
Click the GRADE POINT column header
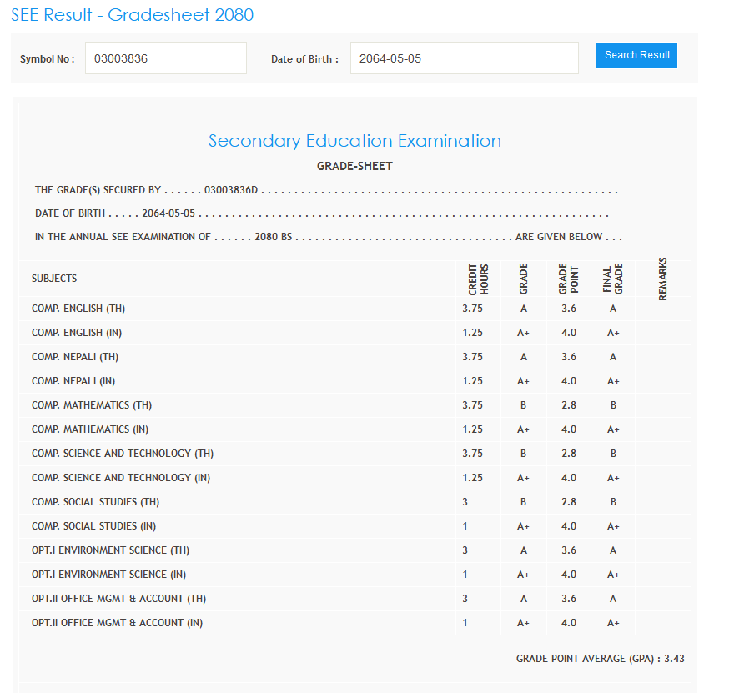point(568,279)
